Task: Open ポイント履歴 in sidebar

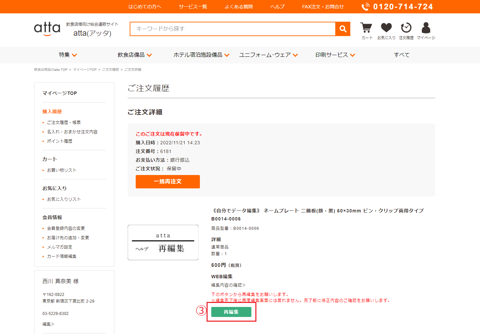Action: (59, 141)
